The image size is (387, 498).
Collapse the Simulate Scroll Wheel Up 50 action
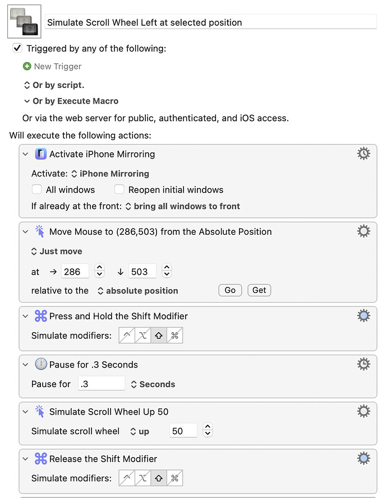click(x=25, y=412)
